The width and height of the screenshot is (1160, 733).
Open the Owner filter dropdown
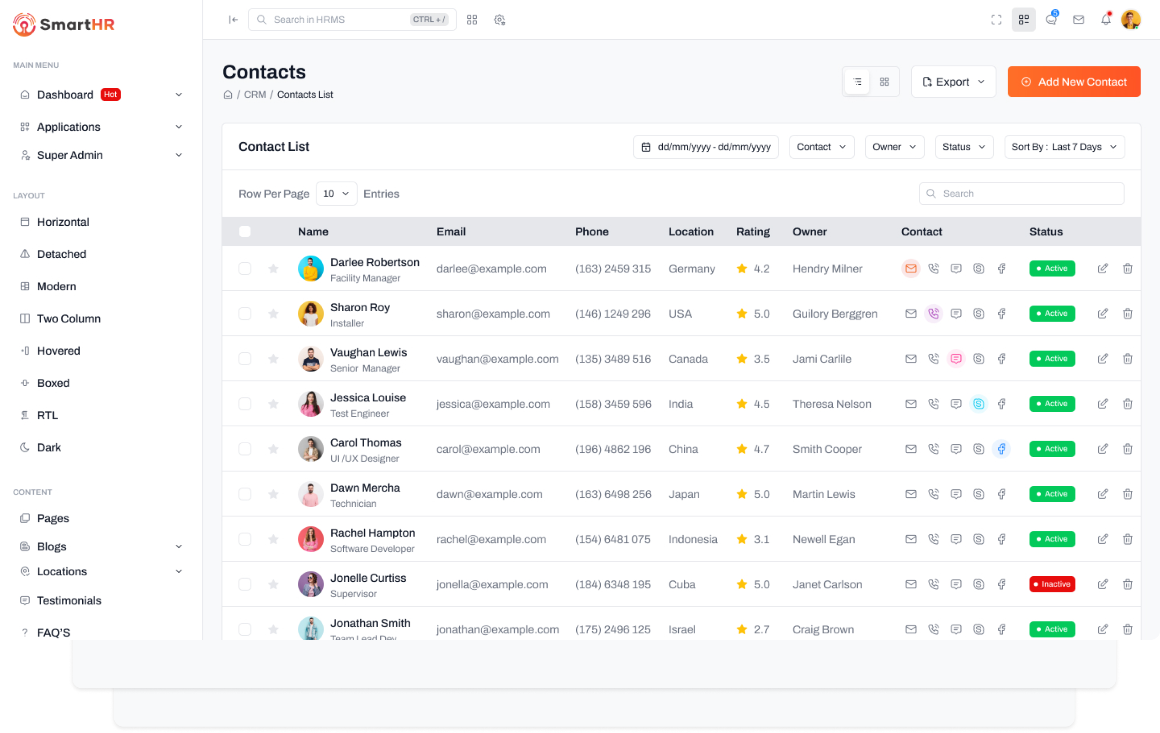894,147
